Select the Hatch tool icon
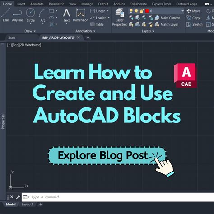Viewport: 214px width, 214px height. [51, 24]
